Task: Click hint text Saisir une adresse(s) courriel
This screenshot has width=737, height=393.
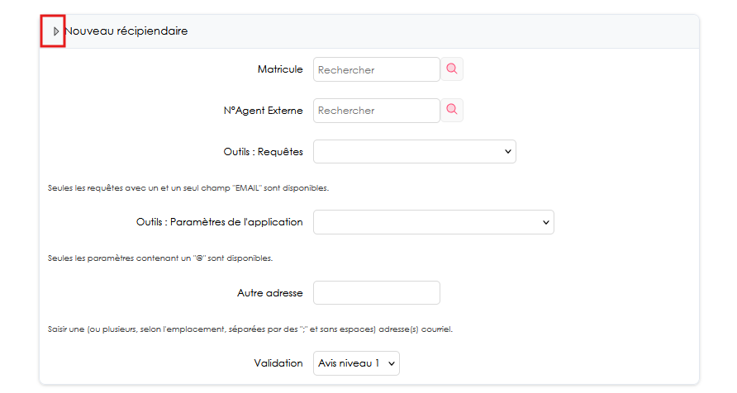Action: 250,329
